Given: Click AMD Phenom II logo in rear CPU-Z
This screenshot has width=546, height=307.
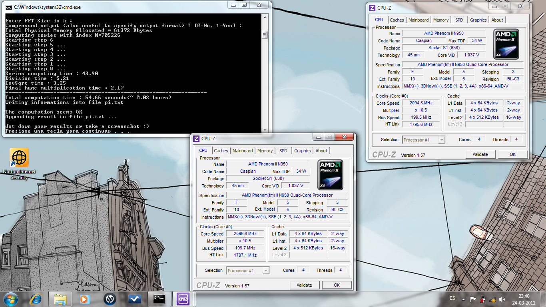Looking at the screenshot, I should (506, 44).
